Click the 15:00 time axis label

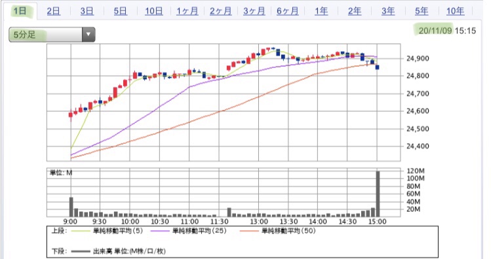[377, 222]
